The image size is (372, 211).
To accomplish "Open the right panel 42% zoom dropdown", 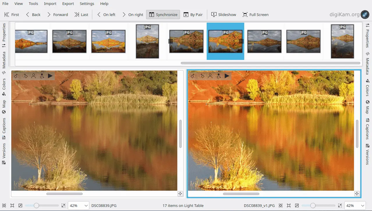I will coord(355,205).
